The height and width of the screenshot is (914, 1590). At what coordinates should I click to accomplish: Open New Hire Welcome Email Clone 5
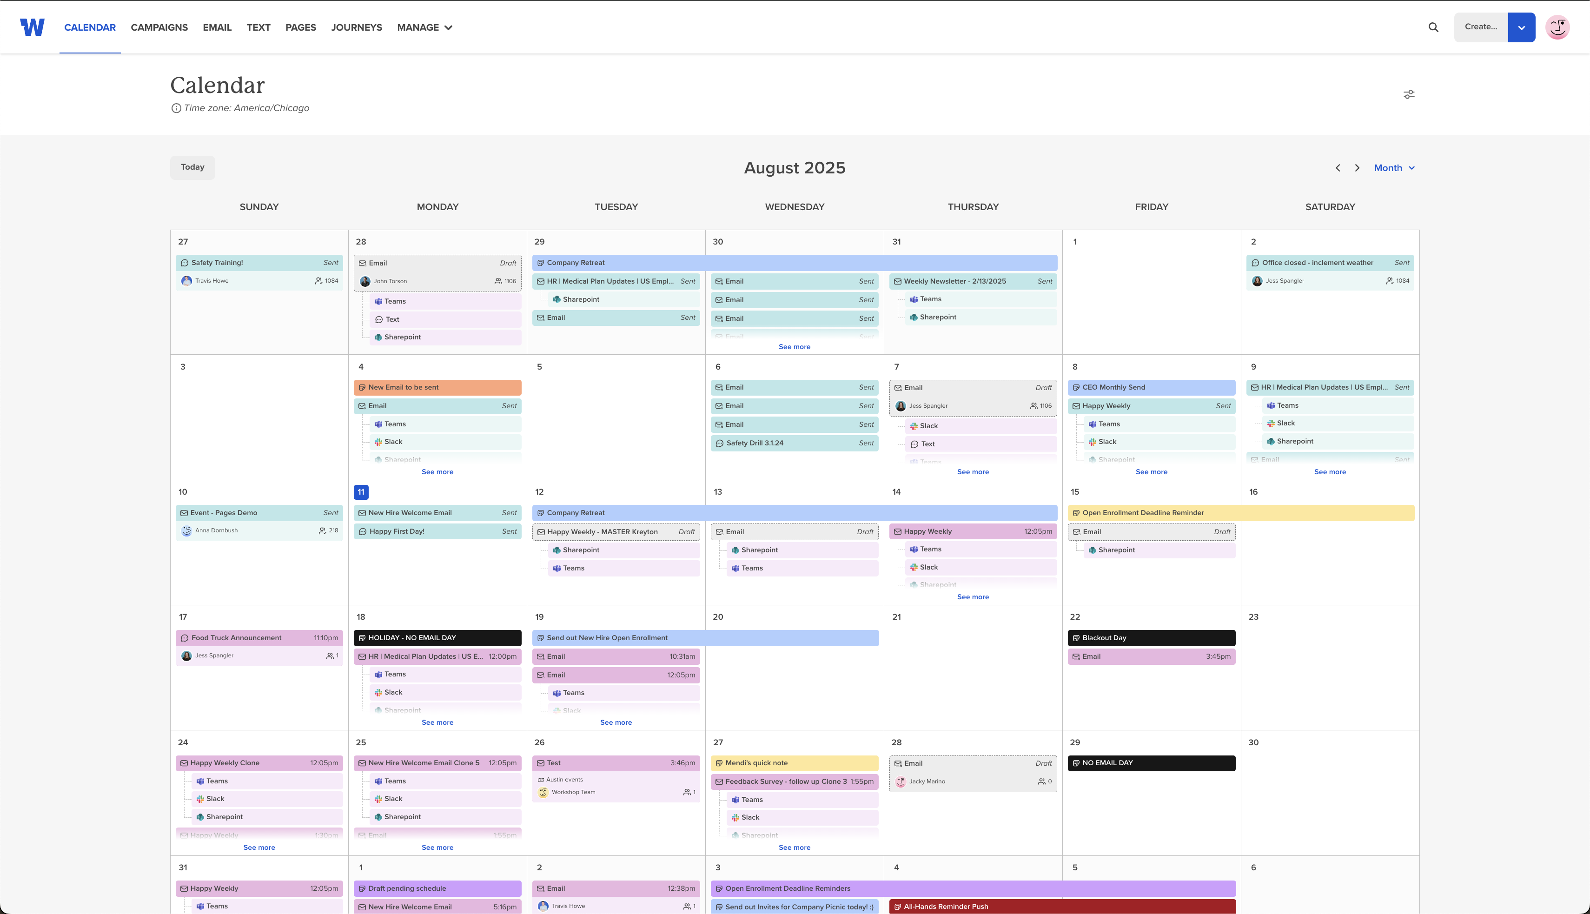tap(437, 763)
